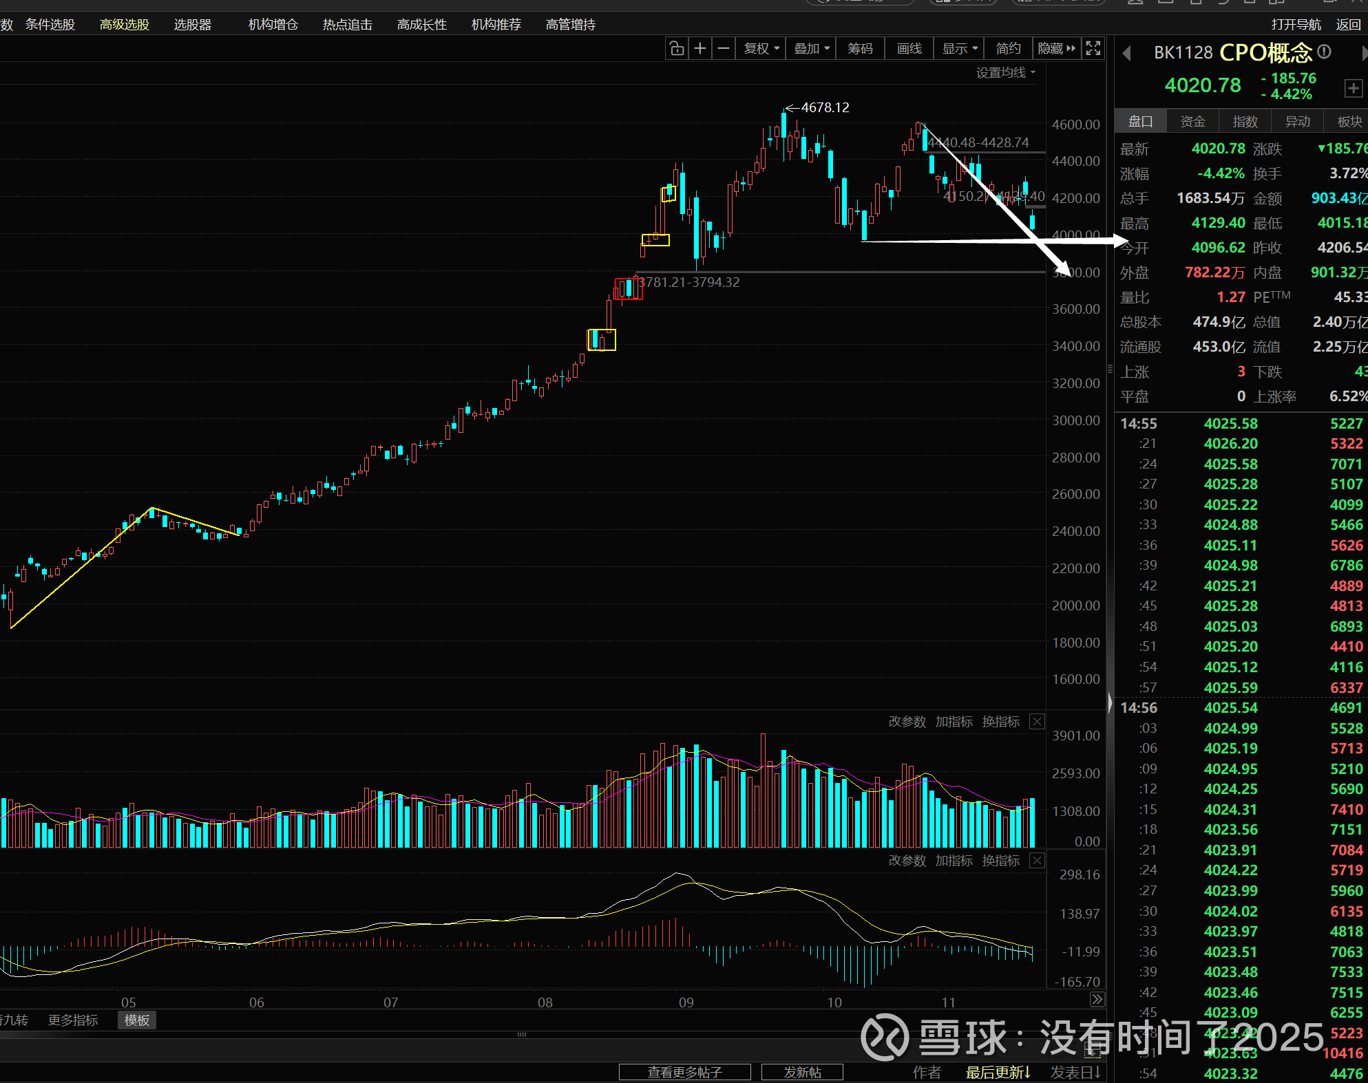Open the 复权 dropdown
Viewport: 1368px width, 1083px height.
[x=761, y=49]
